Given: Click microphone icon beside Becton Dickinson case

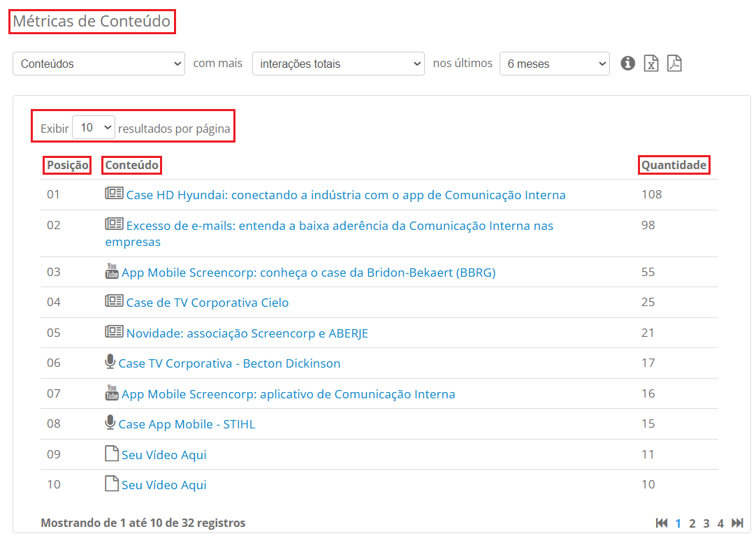Looking at the screenshot, I should 110,362.
